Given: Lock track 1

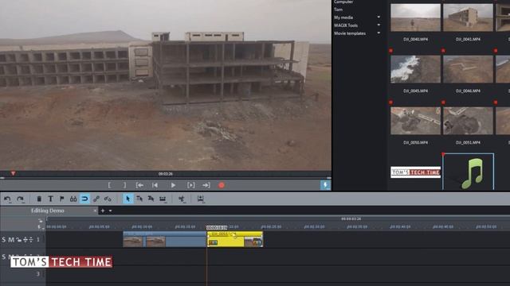Looking at the screenshot, I should [19, 240].
